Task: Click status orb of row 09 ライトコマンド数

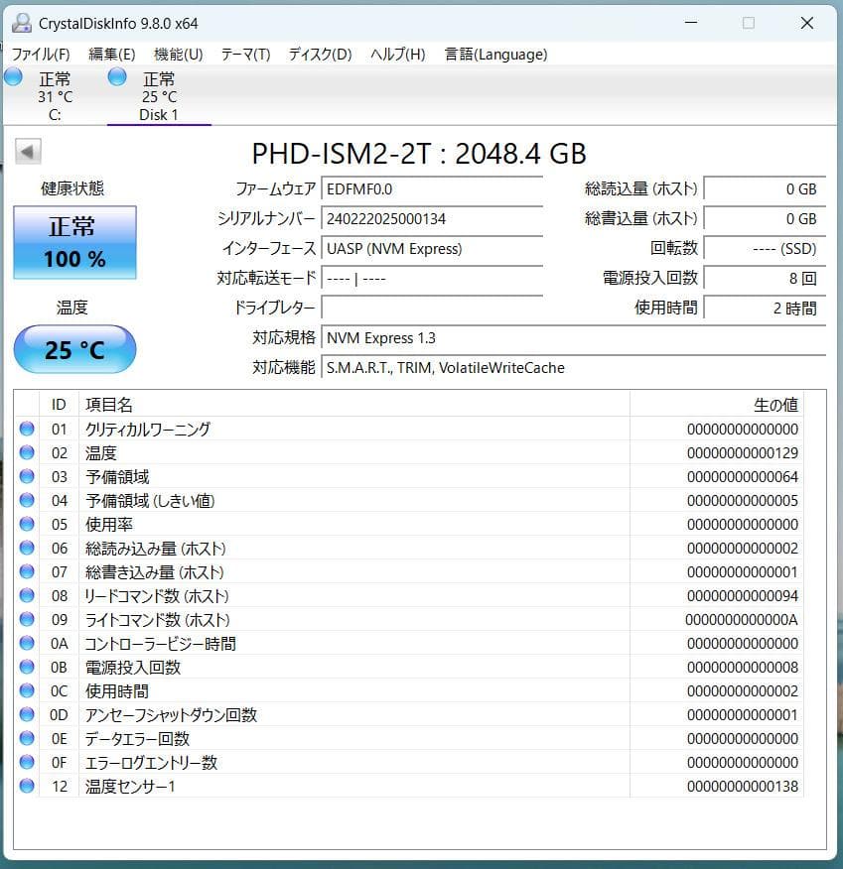Action: pos(27,619)
